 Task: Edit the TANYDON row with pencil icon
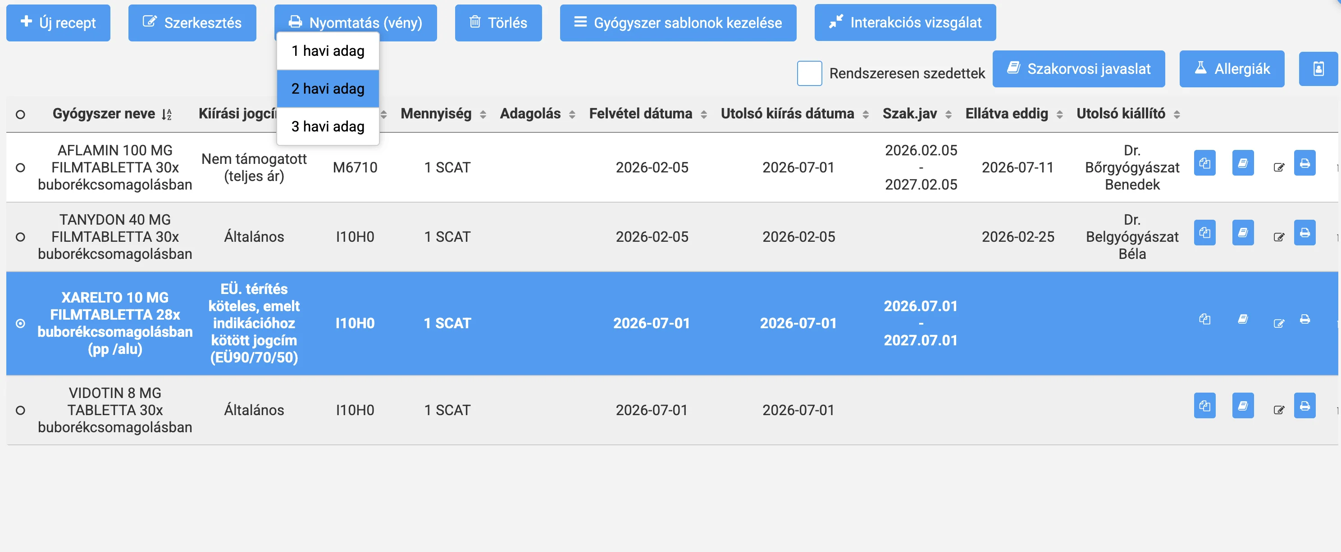click(1278, 237)
